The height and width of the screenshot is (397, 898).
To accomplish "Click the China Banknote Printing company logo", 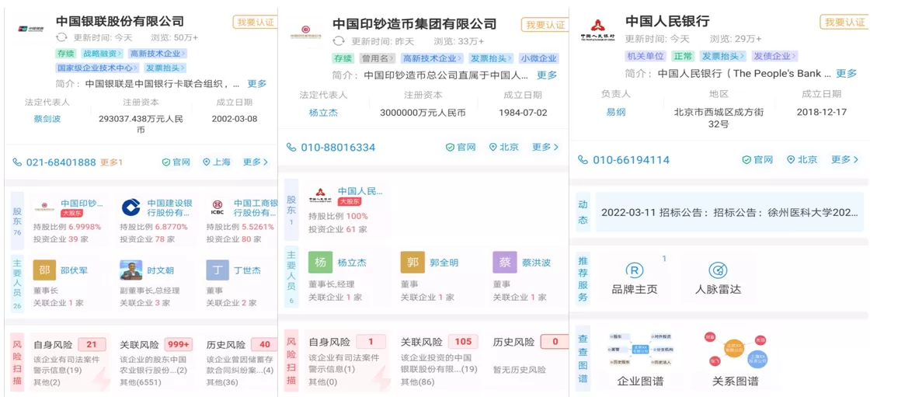I will click(x=305, y=32).
